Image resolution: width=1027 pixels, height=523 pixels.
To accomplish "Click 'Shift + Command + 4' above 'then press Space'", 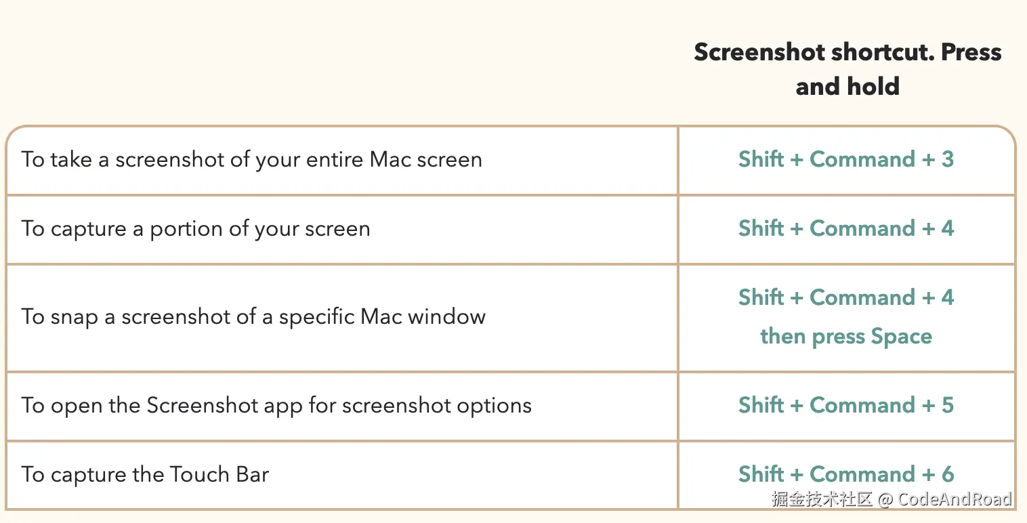I will [x=846, y=297].
